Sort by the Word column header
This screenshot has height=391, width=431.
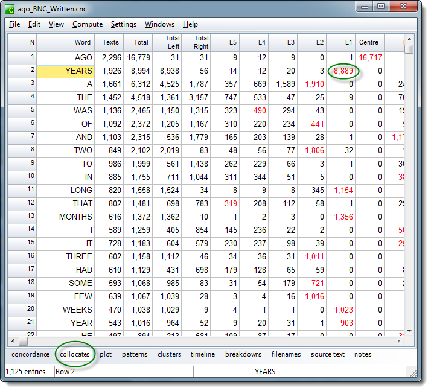tap(83, 42)
